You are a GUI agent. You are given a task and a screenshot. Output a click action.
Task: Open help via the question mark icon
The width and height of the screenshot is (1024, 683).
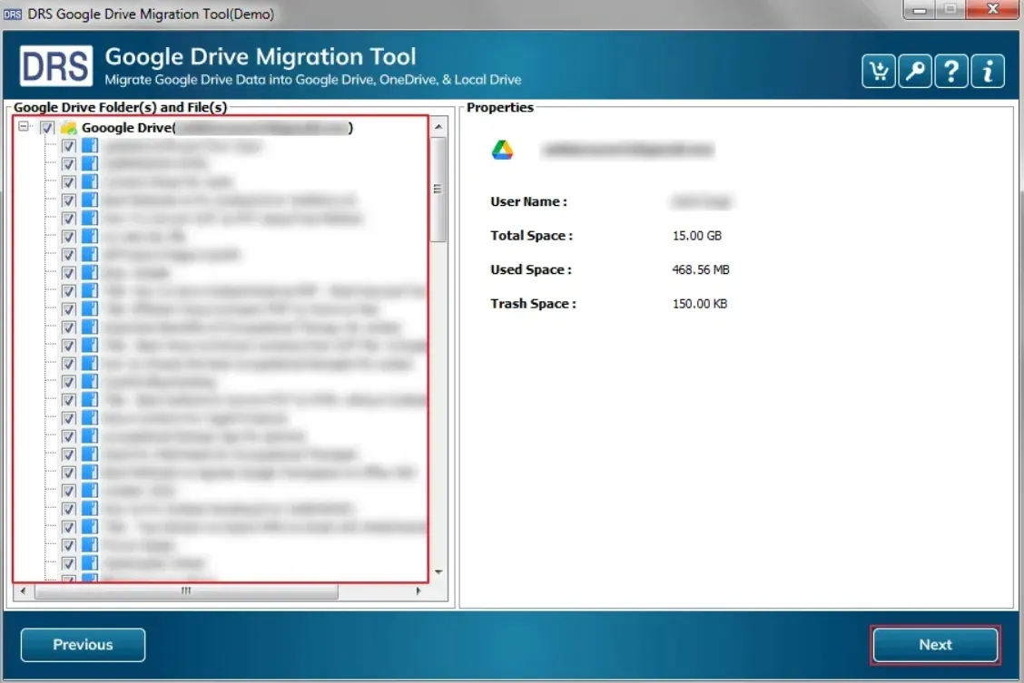pyautogui.click(x=950, y=71)
